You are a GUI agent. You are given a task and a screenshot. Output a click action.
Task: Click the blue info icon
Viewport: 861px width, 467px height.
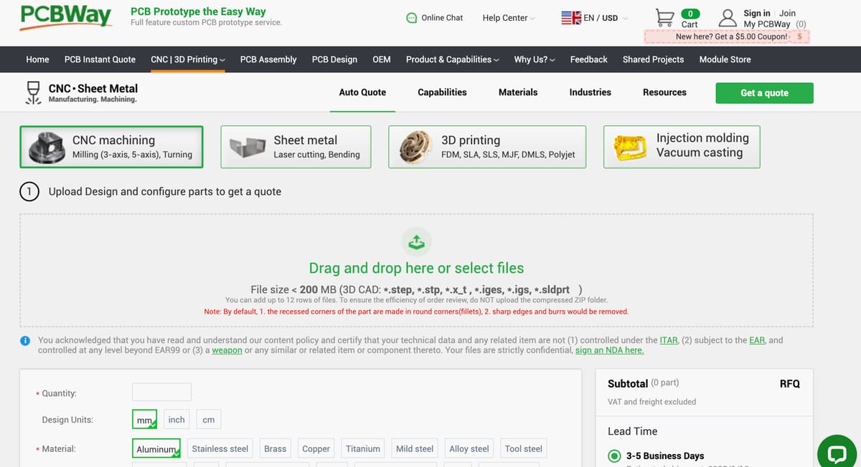(x=25, y=341)
